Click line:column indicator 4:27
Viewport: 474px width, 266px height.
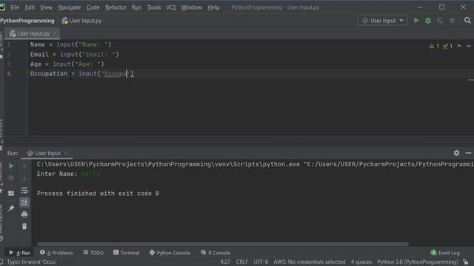225,262
